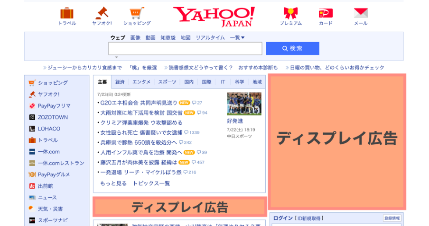The width and height of the screenshot is (429, 226).
Task: Click sidebar ヤフオク! gavel icon
Action: pyautogui.click(x=32, y=94)
